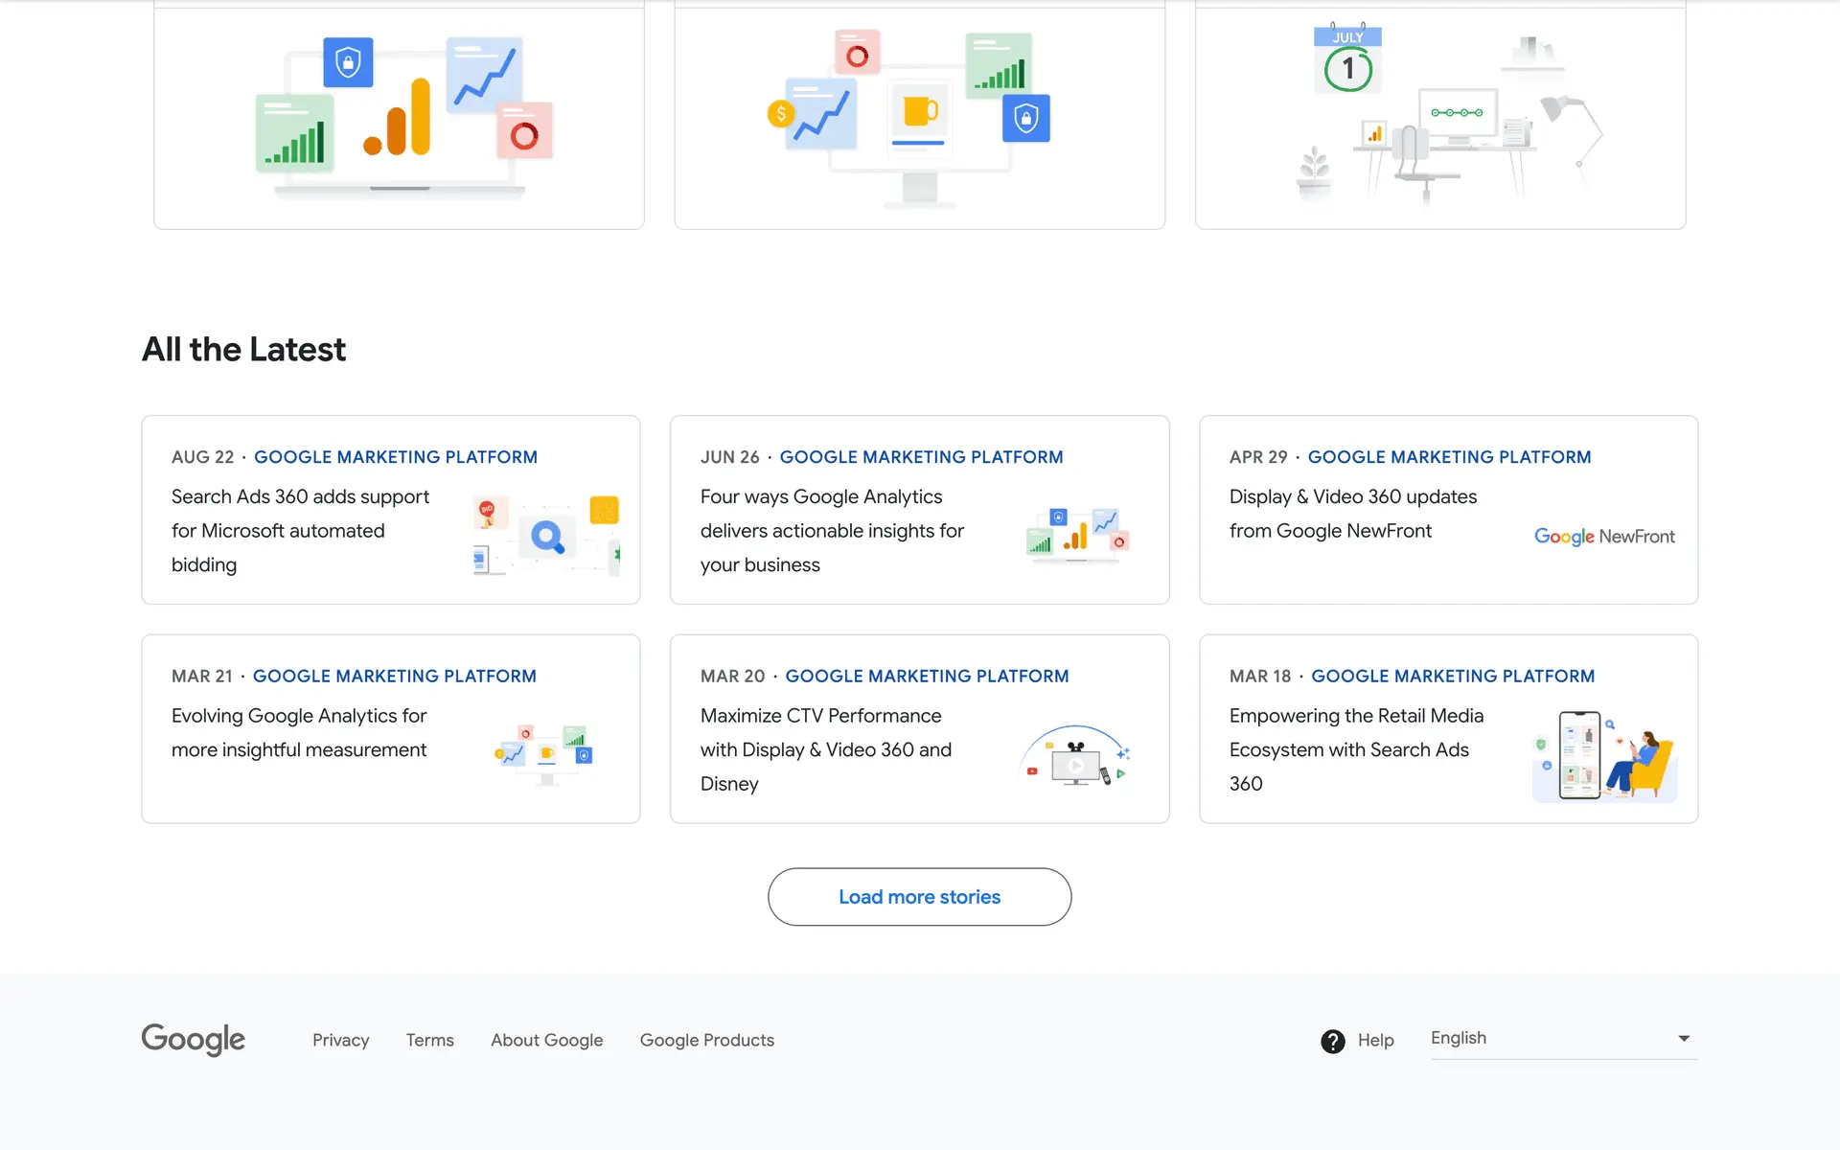Go to the About Google link
This screenshot has height=1150, width=1840.
pyautogui.click(x=546, y=1040)
